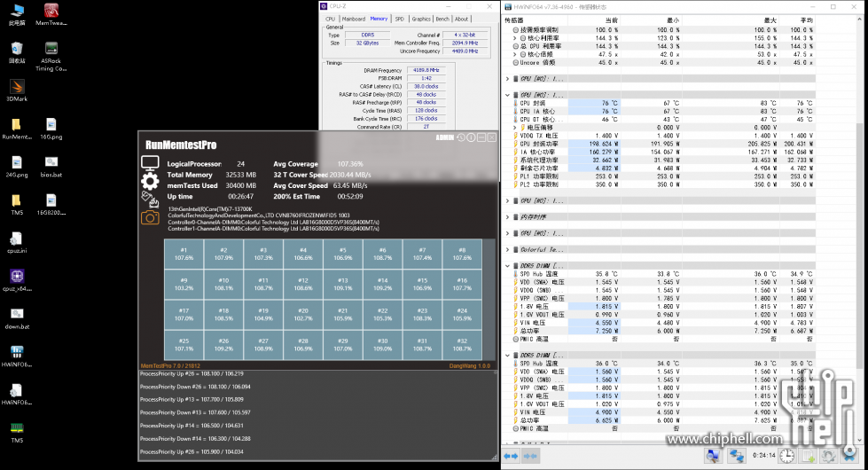Image resolution: width=868 pixels, height=470 pixels.
Task: Click memtest tile #1 at 107.6%
Action: click(184, 255)
